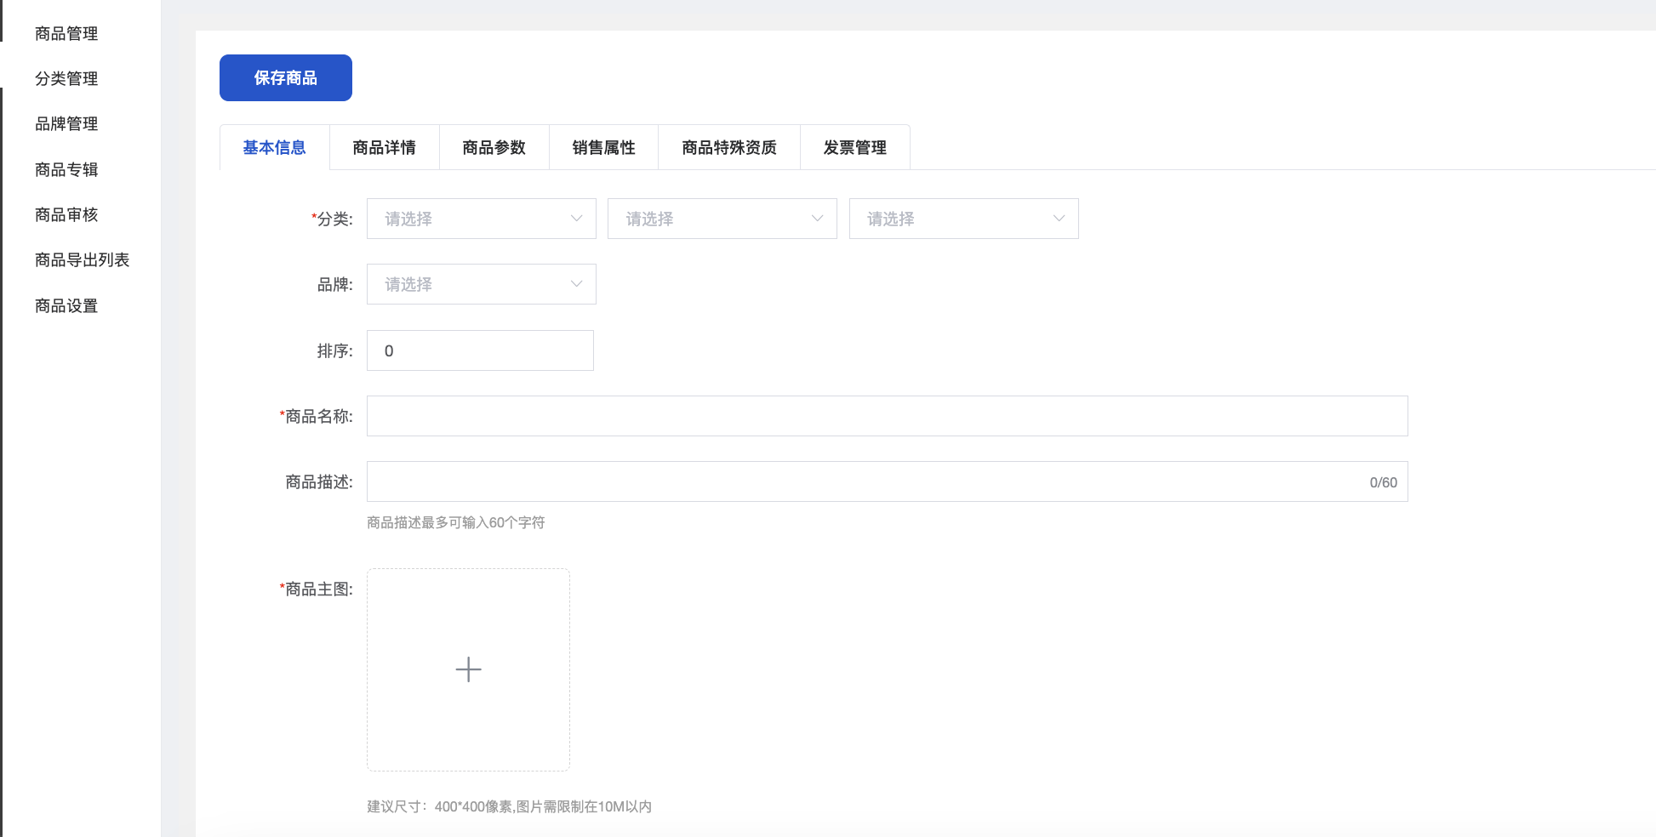Click the 排序 input field

(x=480, y=350)
